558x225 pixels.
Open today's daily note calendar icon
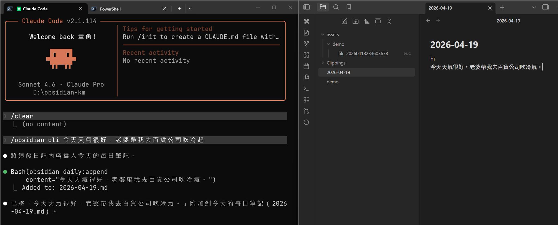306,66
